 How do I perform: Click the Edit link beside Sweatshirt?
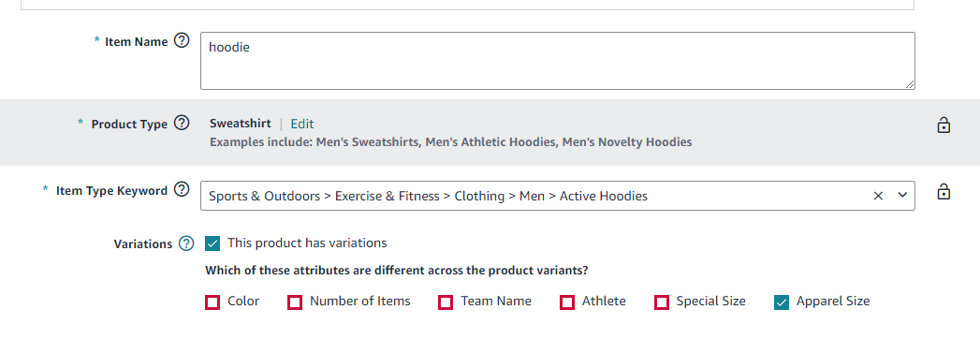point(302,124)
